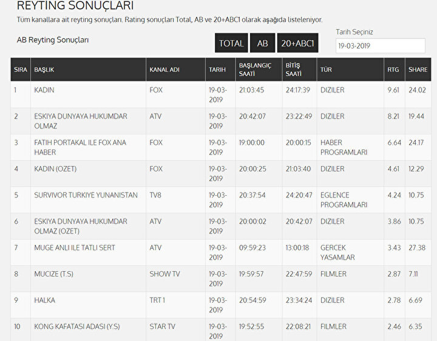Click start time 20:37:54
Viewport: 437px width, 341px height.
click(252, 195)
